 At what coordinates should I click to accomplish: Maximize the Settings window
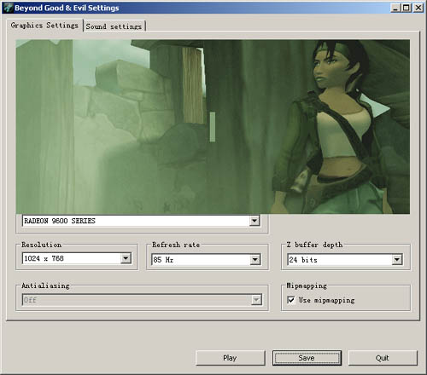pyautogui.click(x=407, y=8)
